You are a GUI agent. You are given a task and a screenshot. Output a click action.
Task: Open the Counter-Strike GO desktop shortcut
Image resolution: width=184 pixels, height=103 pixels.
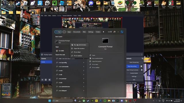tap(69, 4)
